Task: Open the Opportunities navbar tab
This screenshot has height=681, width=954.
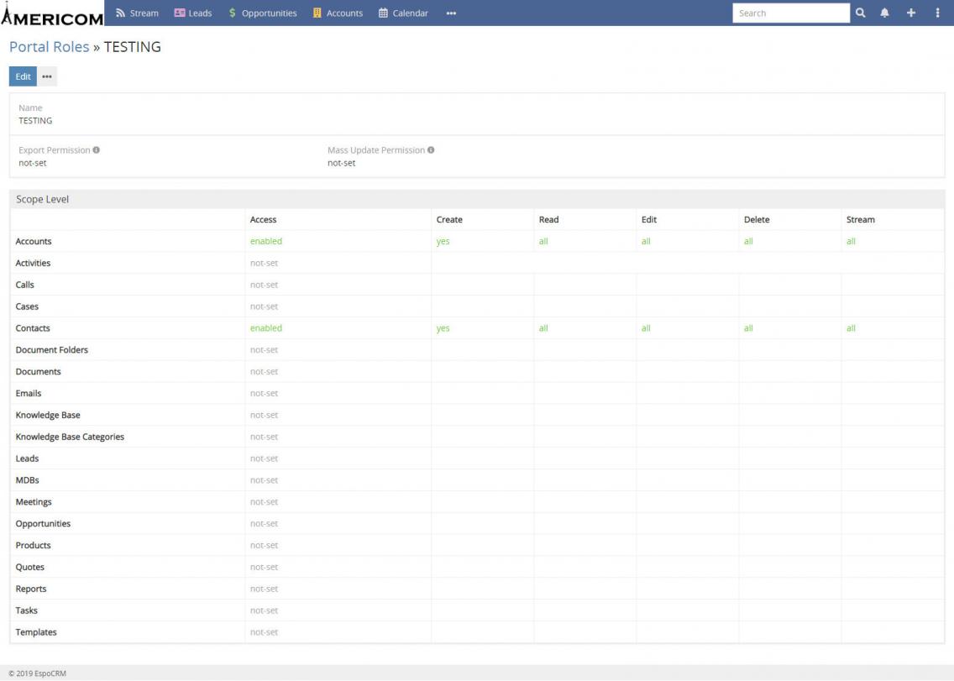Action: point(262,13)
